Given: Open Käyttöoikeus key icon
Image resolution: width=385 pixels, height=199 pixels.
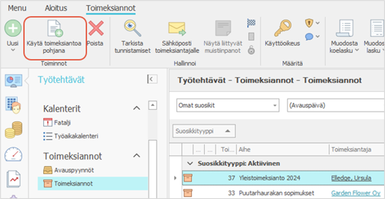Looking at the screenshot, I should [x=282, y=29].
